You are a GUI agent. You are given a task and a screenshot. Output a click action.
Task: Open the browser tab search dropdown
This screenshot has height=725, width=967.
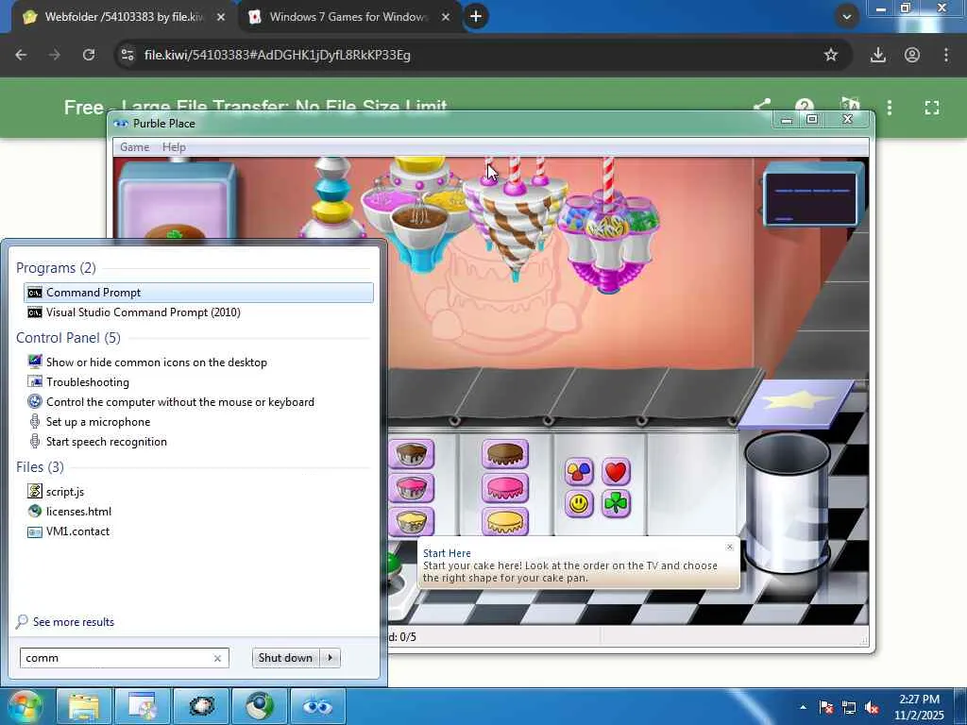847,17
